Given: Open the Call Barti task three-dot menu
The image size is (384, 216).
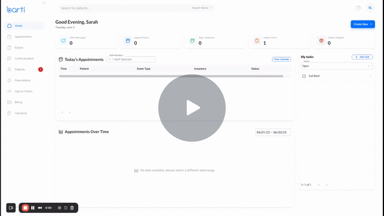Looking at the screenshot, I should pyautogui.click(x=370, y=76).
